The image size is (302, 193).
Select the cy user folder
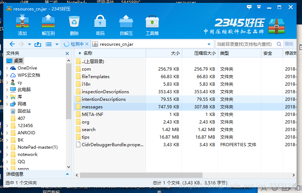tap(16, 82)
